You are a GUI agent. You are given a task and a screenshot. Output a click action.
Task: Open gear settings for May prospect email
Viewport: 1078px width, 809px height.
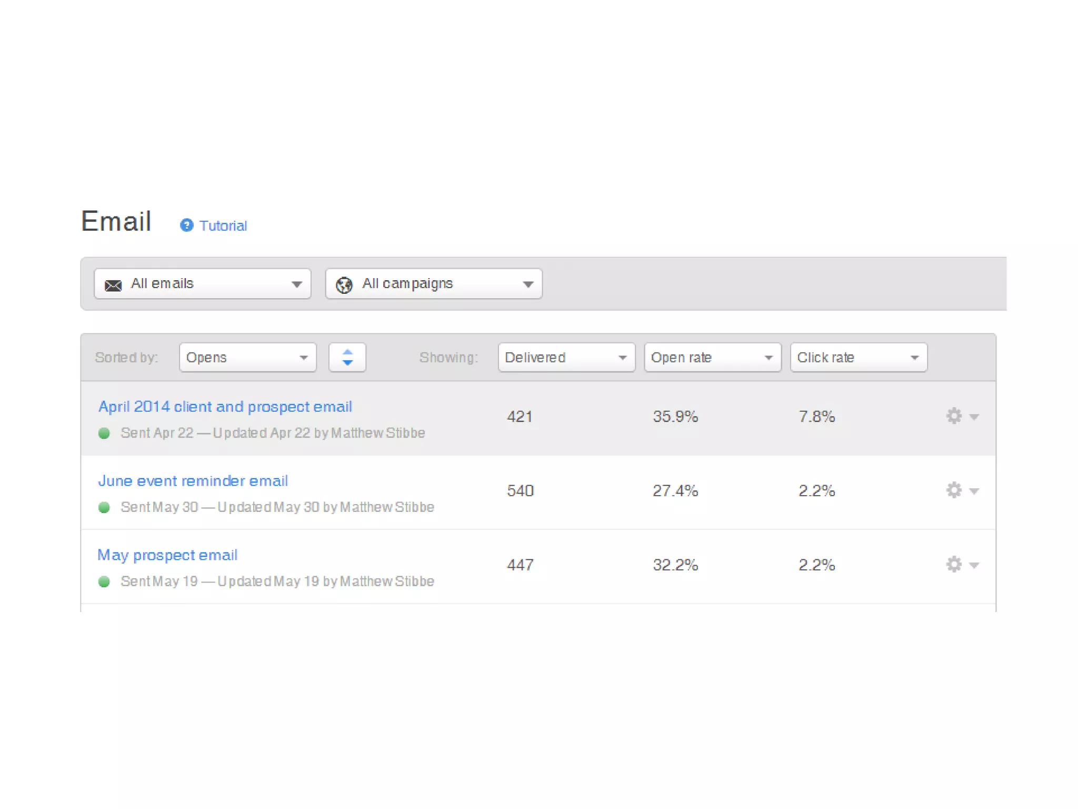click(x=954, y=565)
